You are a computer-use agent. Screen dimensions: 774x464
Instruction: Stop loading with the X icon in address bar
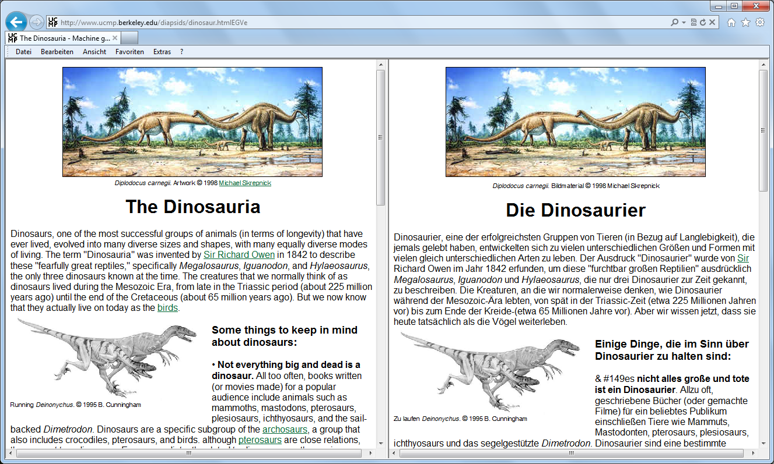713,23
